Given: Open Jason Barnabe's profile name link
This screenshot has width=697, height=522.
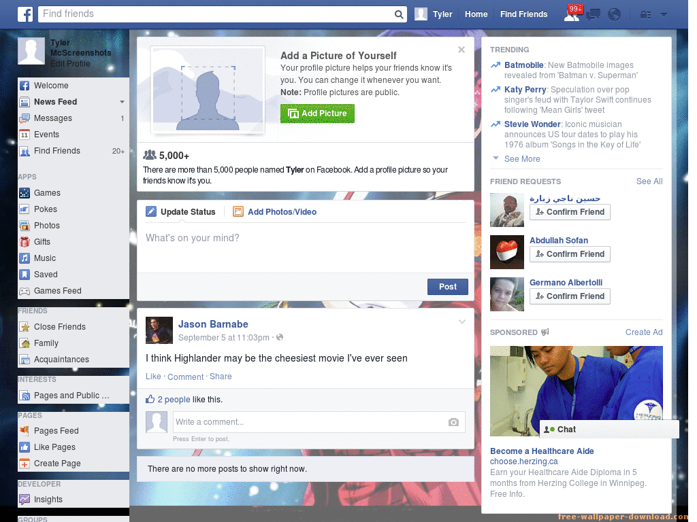Looking at the screenshot, I should (213, 324).
